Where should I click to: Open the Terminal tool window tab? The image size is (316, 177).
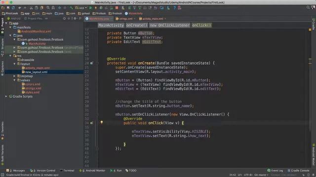point(67,171)
